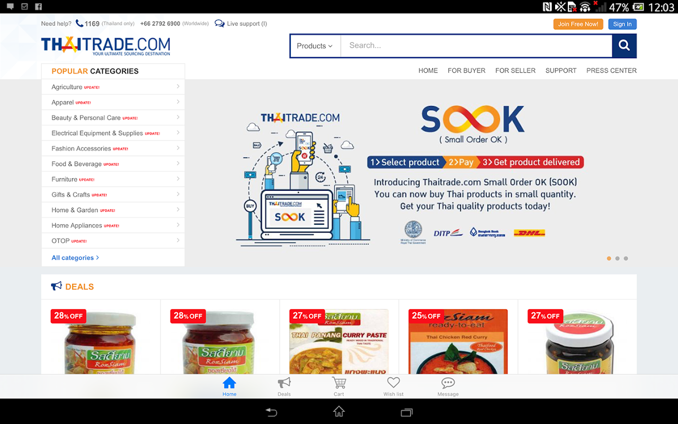Open the FOR BUYER menu item

pos(467,70)
